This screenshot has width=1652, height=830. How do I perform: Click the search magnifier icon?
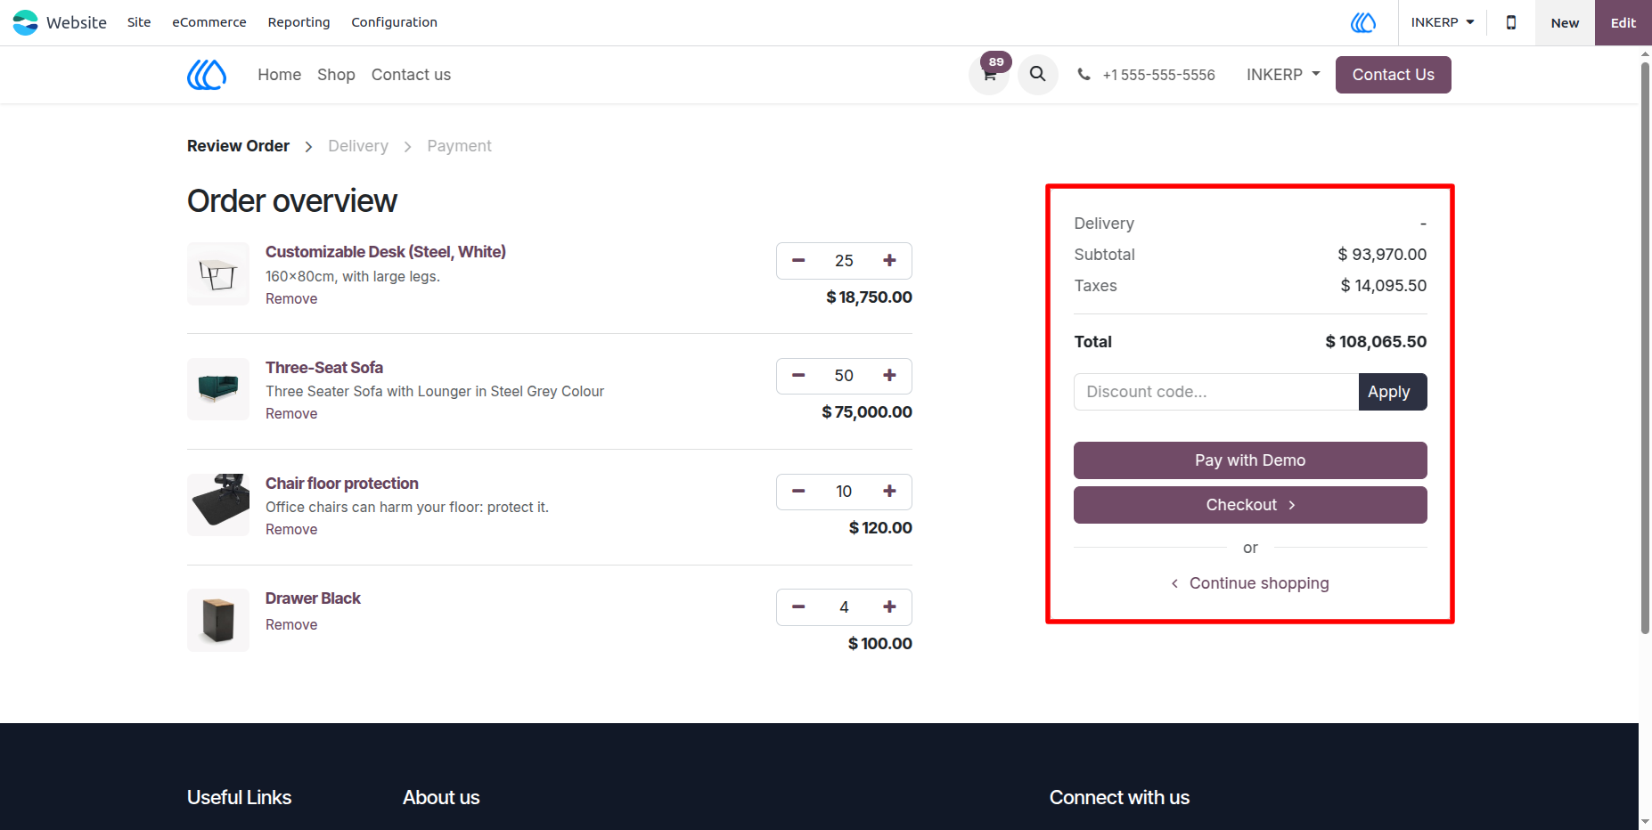coord(1038,74)
